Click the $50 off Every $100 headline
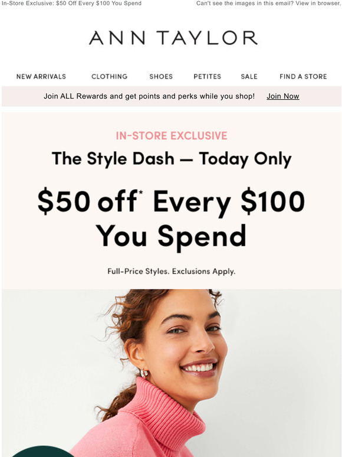The width and height of the screenshot is (342, 457). [171, 202]
